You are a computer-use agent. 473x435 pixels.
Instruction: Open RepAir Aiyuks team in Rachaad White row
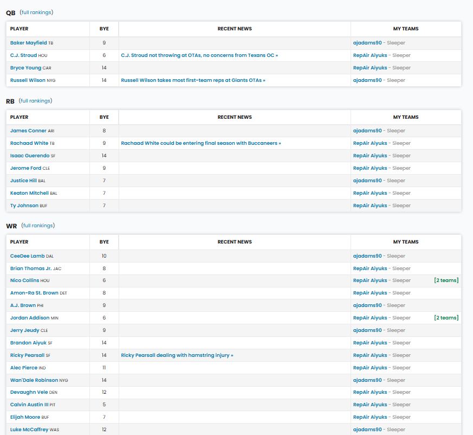[x=370, y=143]
